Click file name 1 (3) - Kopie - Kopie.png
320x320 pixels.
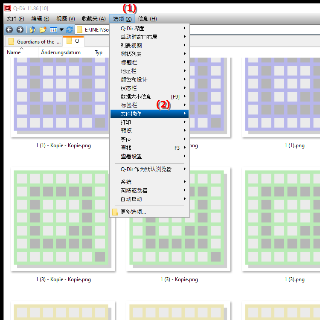(x=63, y=279)
